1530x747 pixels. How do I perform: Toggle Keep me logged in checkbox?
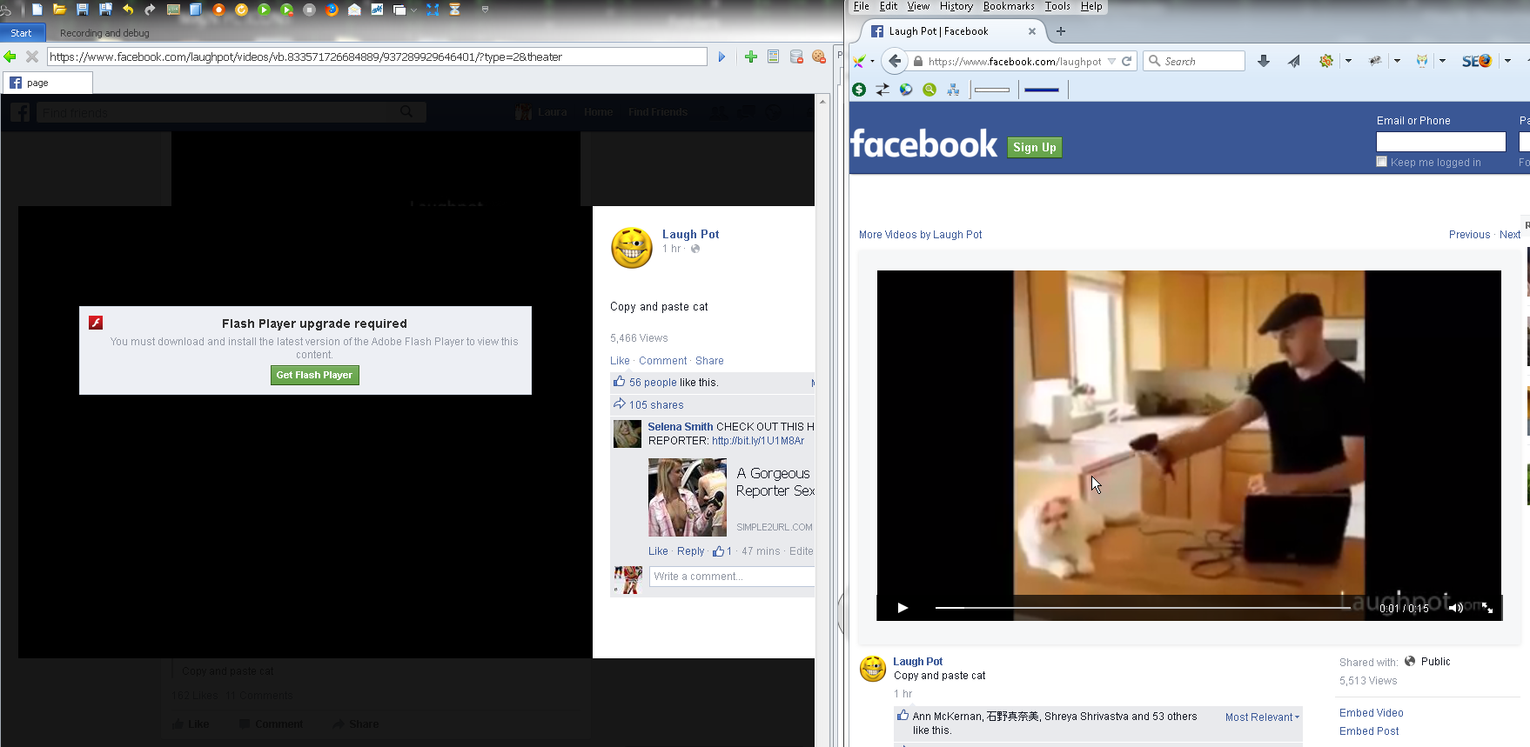click(1381, 162)
